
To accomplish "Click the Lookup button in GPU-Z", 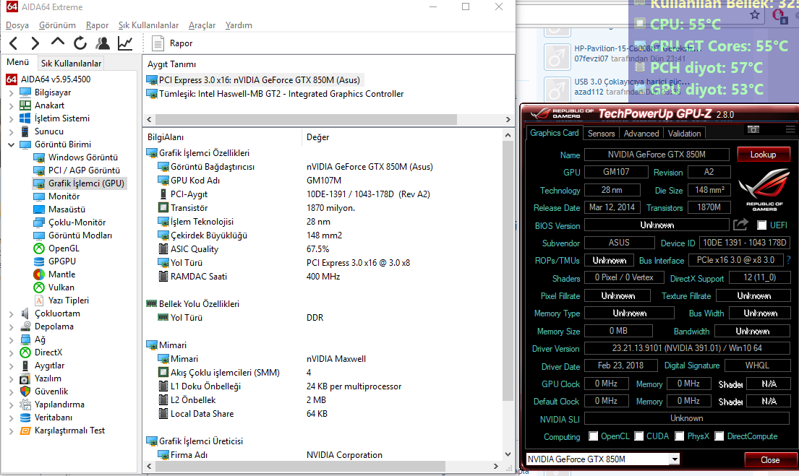I will tap(764, 155).
